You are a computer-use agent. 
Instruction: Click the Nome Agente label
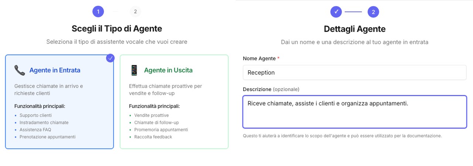259,58
